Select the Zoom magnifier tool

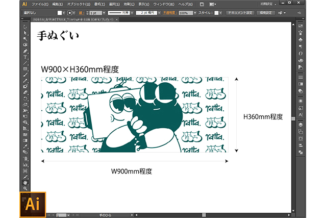tap(25, 188)
